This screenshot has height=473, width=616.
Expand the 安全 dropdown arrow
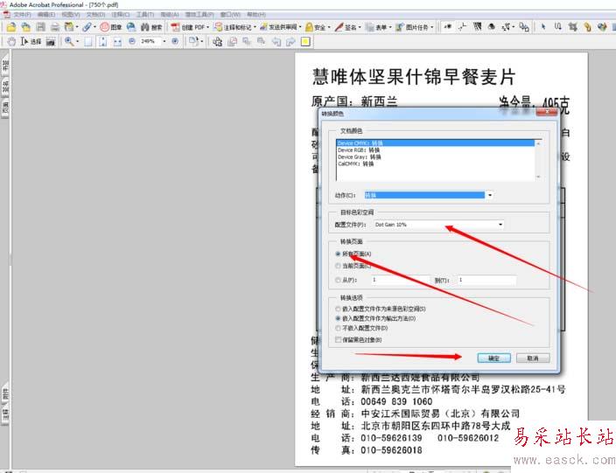[329, 27]
